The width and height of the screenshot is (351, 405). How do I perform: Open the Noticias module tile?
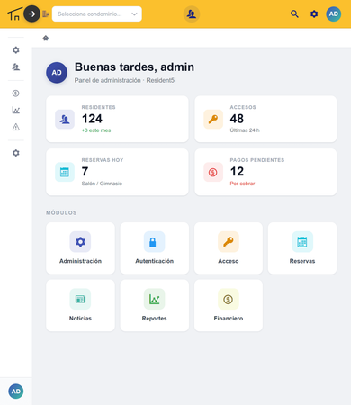tap(80, 305)
